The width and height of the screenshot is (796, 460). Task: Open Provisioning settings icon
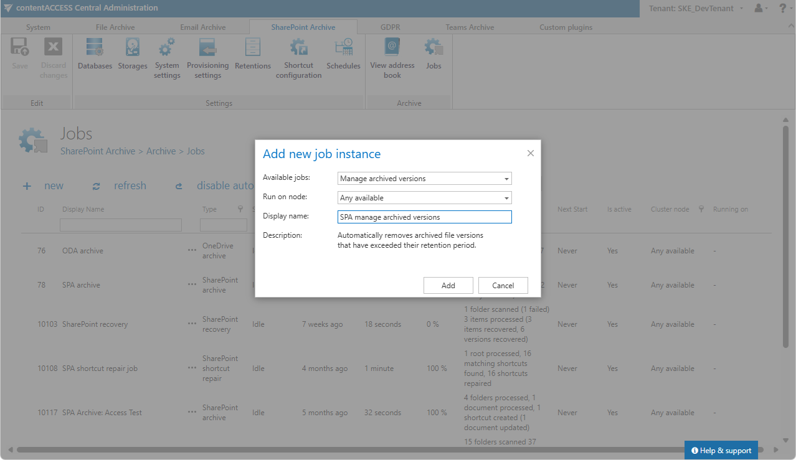click(x=207, y=59)
